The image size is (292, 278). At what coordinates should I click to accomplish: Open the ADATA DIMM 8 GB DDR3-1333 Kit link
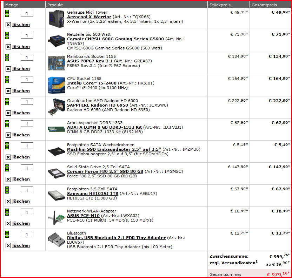pos(104,127)
